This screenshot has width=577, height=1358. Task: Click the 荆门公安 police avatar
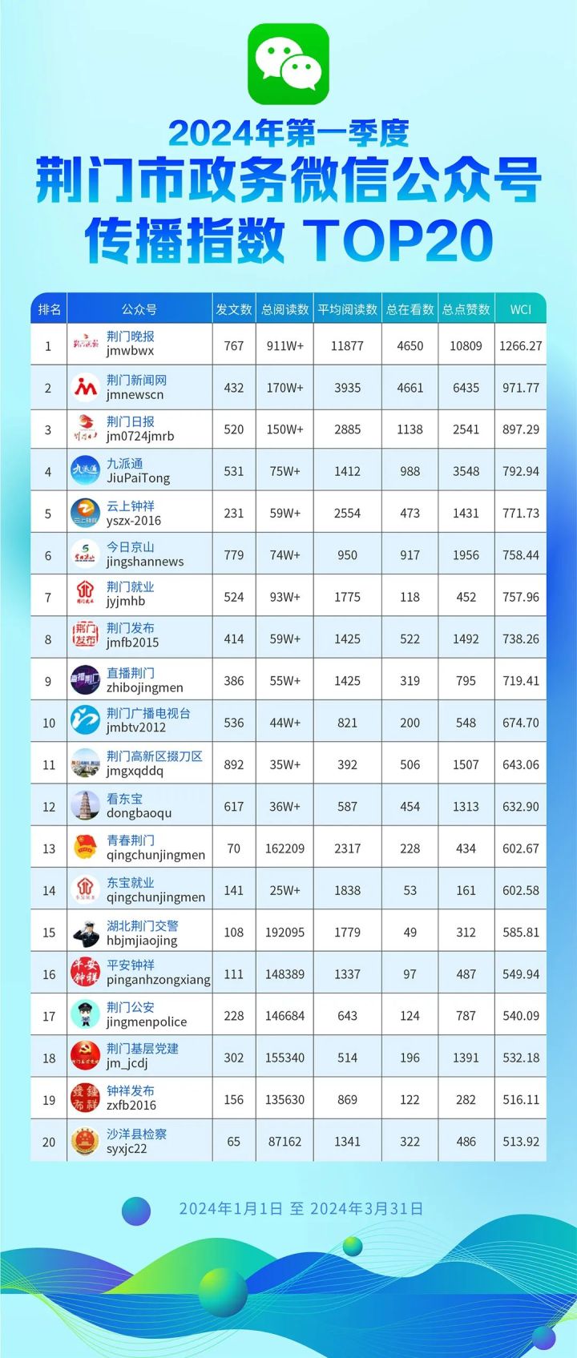click(x=86, y=1015)
